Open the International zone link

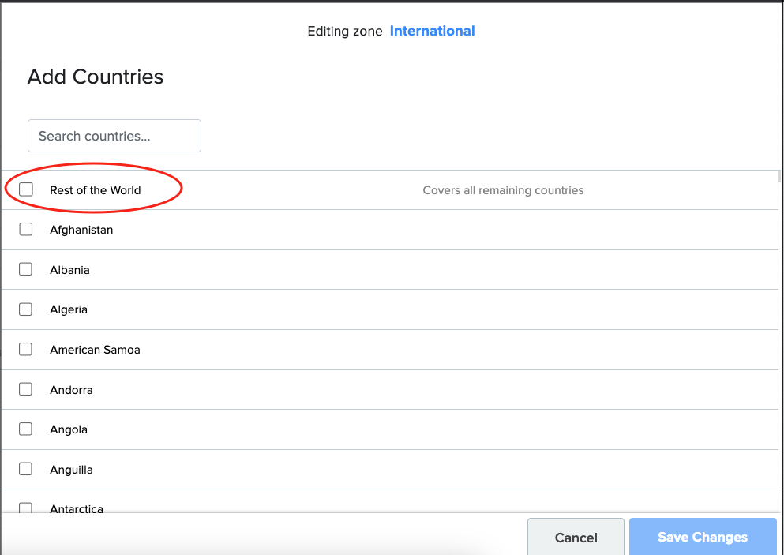pyautogui.click(x=432, y=31)
